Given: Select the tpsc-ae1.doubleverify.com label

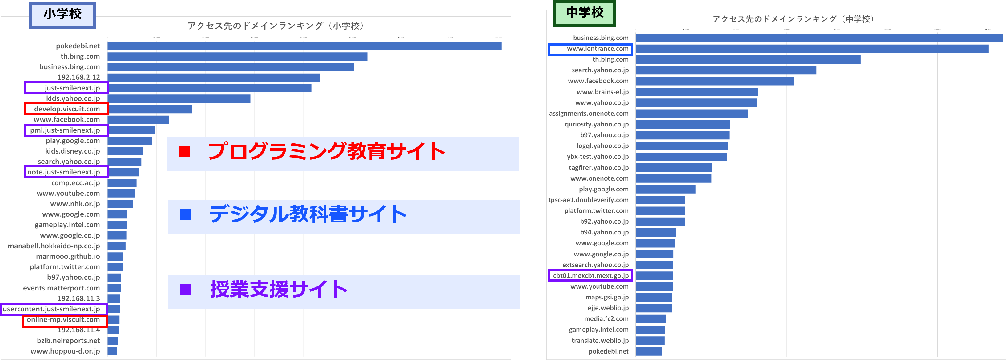Looking at the screenshot, I should point(589,200).
